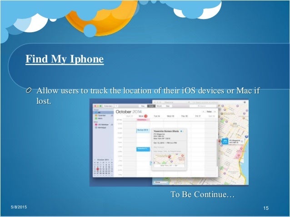The height and width of the screenshot is (217, 290).
Task: Click the Calendar search field
Action: (203, 106)
